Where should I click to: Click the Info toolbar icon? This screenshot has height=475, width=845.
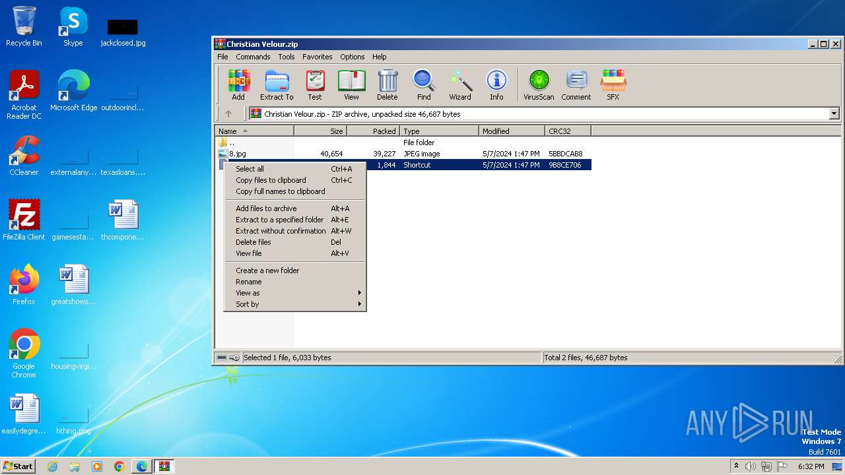coord(496,85)
